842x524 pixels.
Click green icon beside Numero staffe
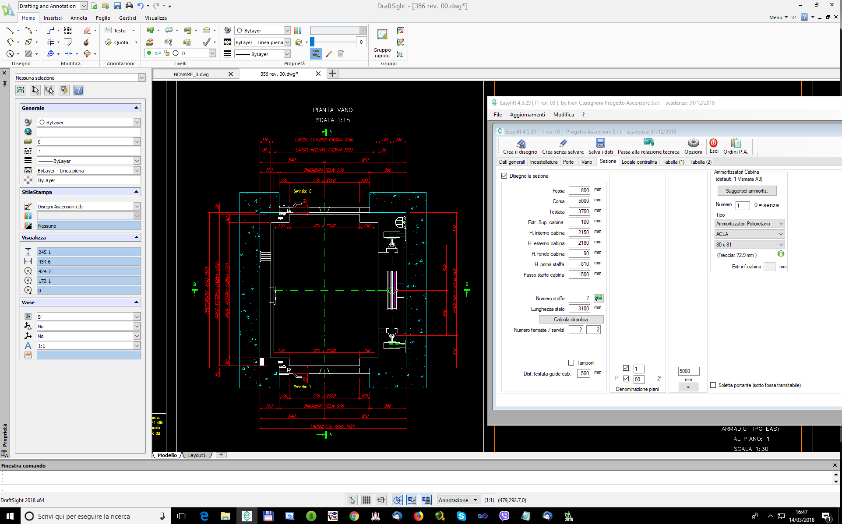(x=599, y=298)
